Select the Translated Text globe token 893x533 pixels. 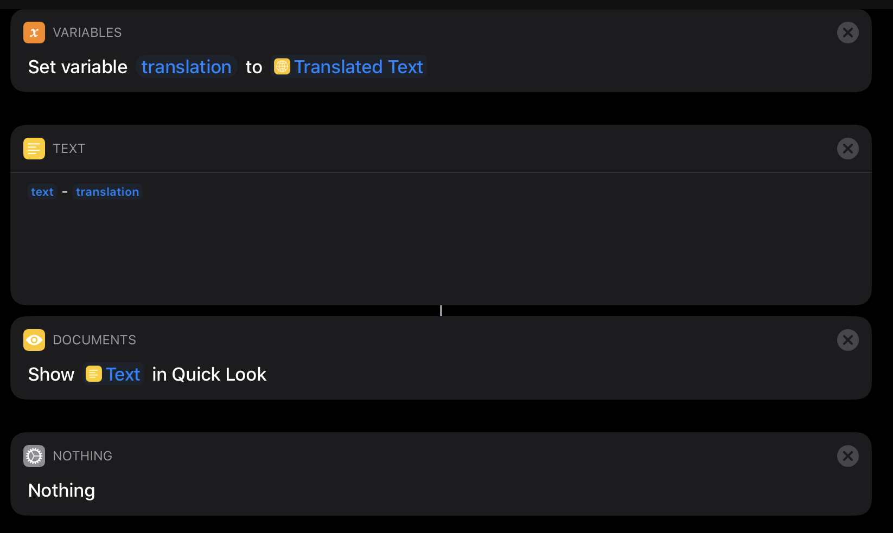coord(349,67)
